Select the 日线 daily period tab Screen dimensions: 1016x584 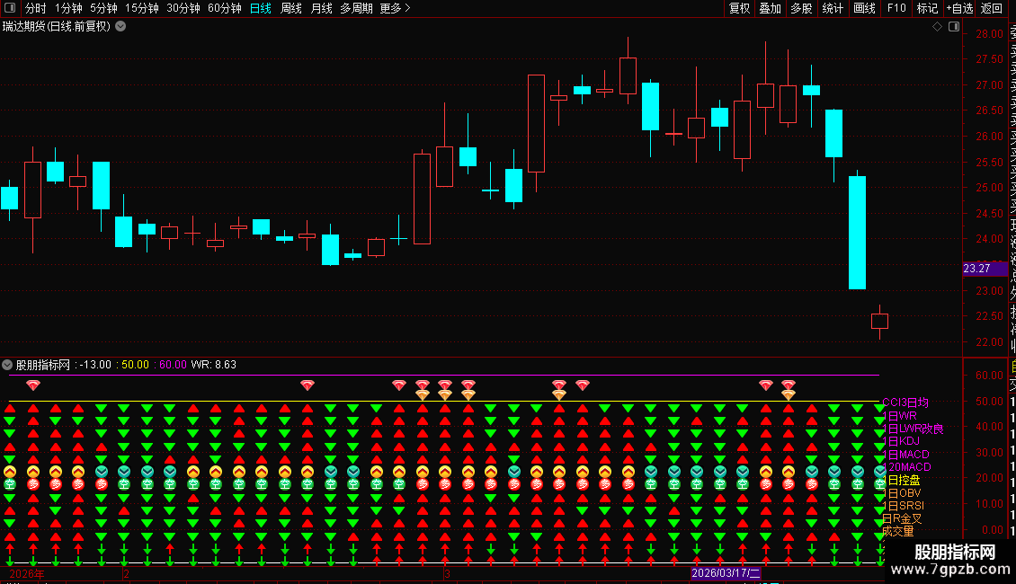coord(261,8)
